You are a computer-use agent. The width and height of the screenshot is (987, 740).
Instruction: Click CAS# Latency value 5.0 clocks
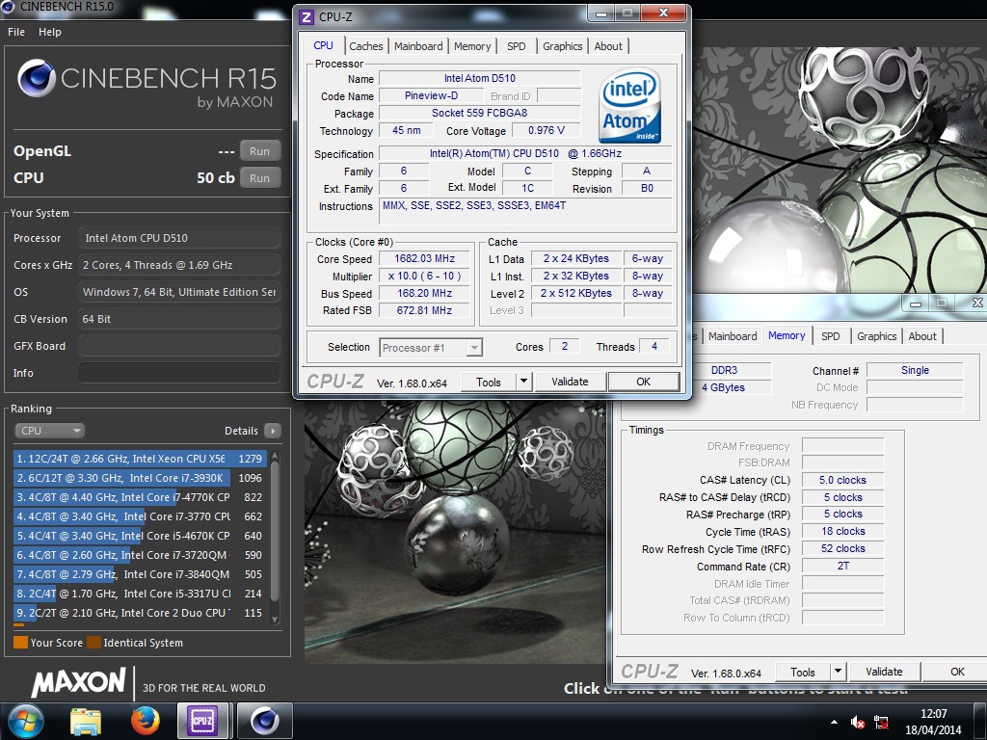842,480
